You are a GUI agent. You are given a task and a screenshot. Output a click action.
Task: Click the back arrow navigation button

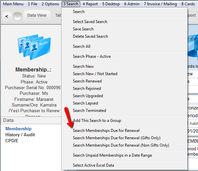tap(7, 16)
